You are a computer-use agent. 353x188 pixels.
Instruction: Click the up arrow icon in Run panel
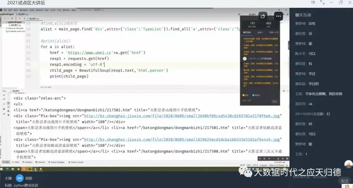pos(8,95)
